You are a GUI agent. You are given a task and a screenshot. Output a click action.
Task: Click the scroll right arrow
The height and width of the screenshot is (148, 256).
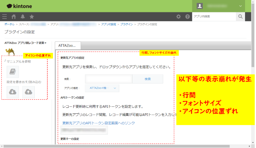(249, 146)
